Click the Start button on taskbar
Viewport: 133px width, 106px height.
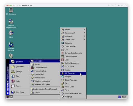[x=9, y=97]
